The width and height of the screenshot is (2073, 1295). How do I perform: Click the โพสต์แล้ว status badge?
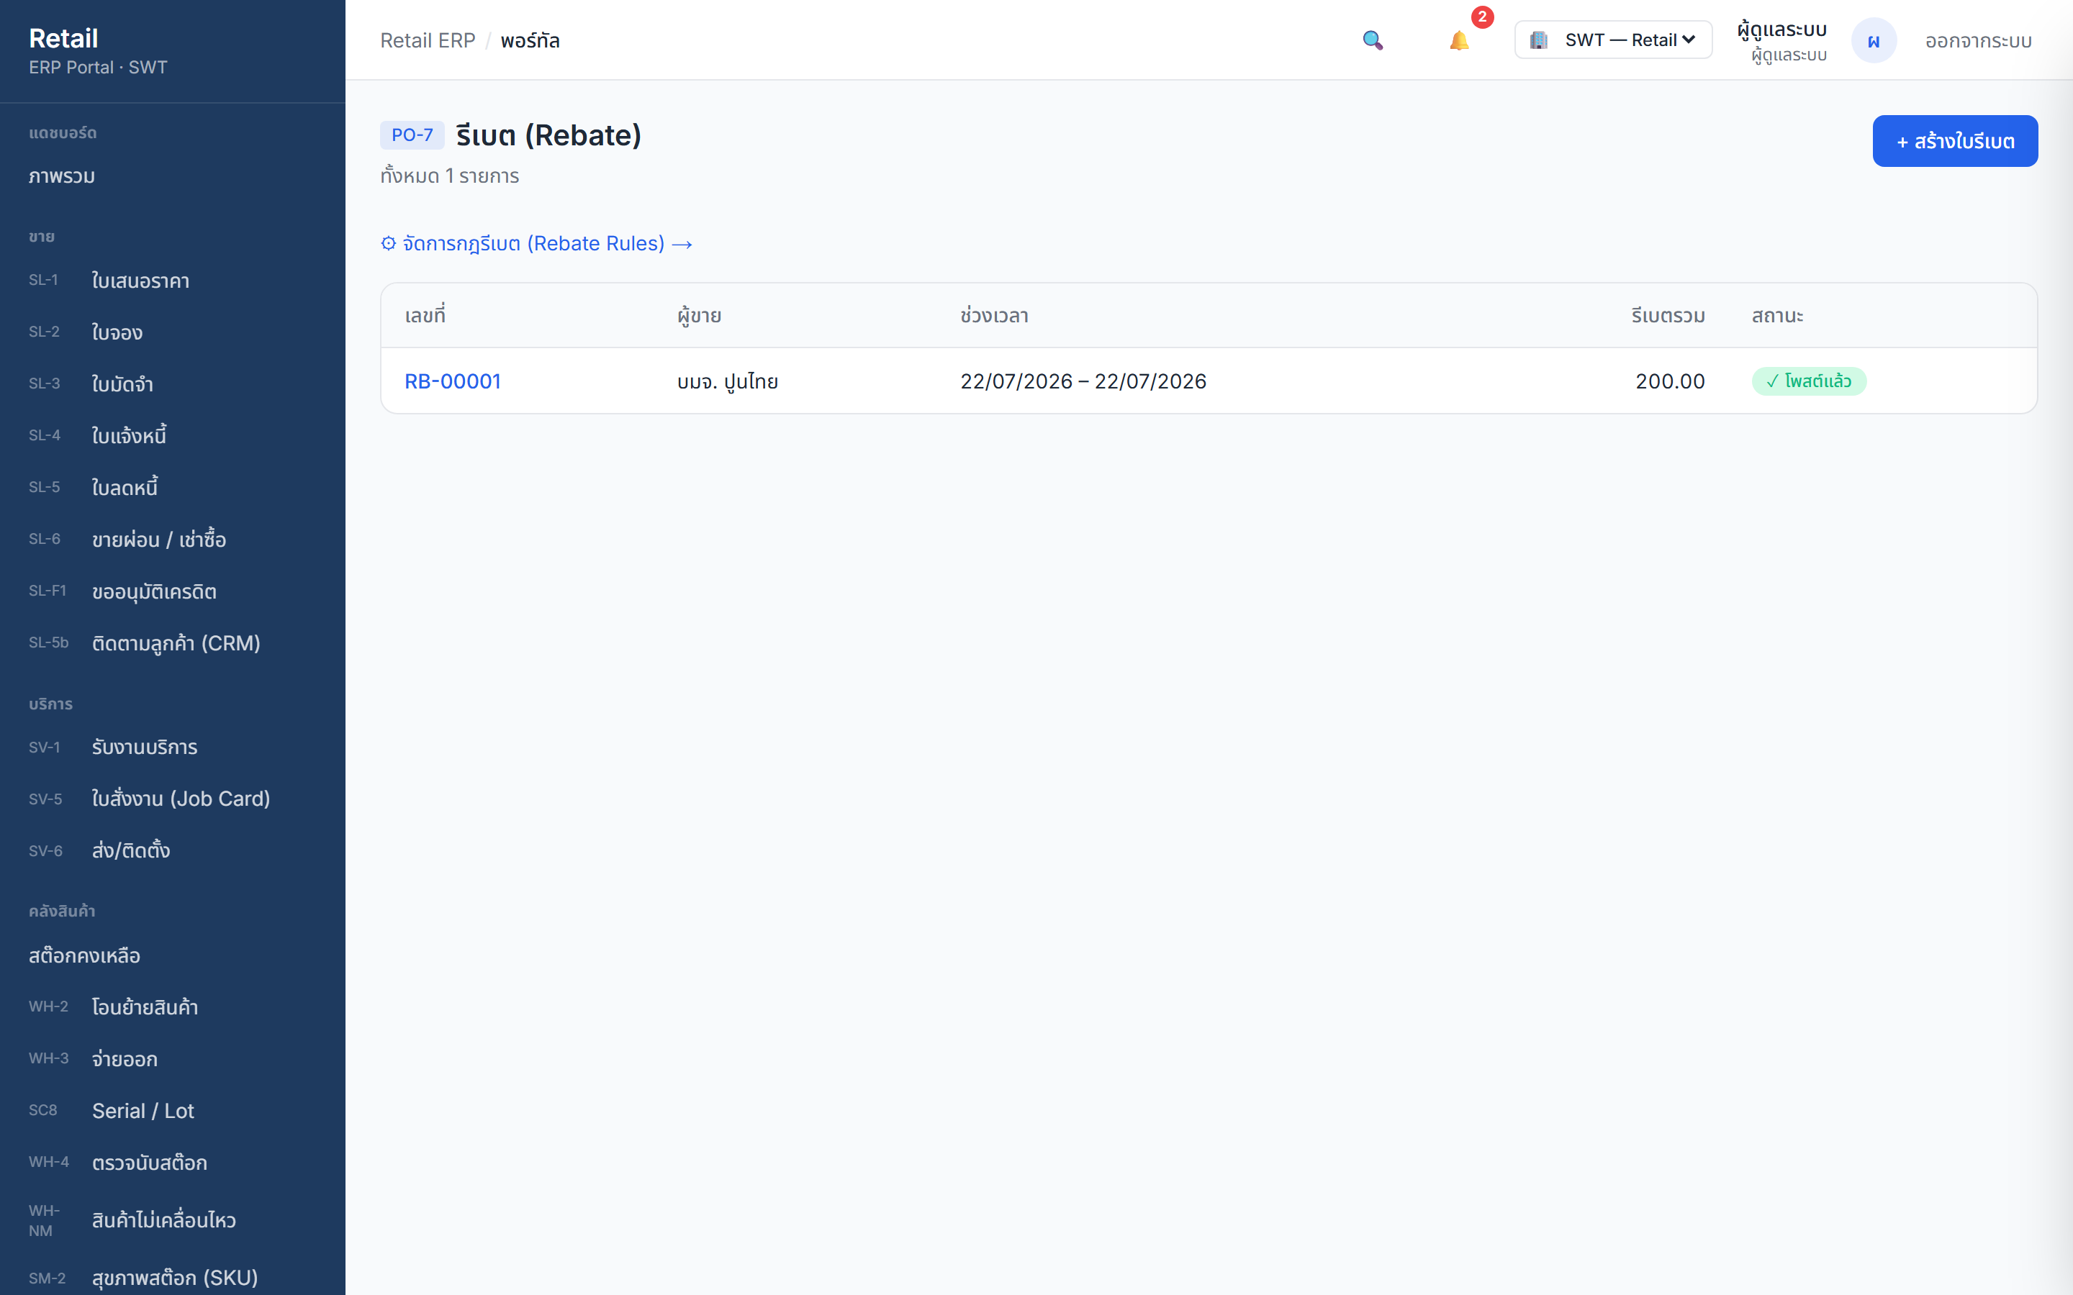tap(1808, 381)
